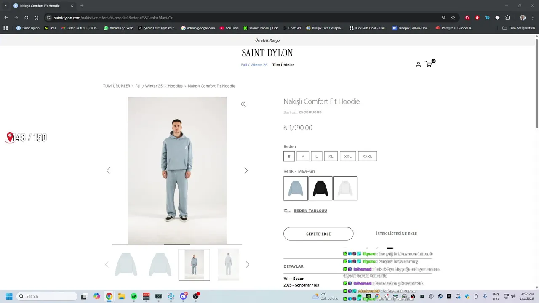Viewport: 539px width, 303px height.
Task: Open the Tüm Yer İşaretleri bookmarks folder
Action: (518, 28)
